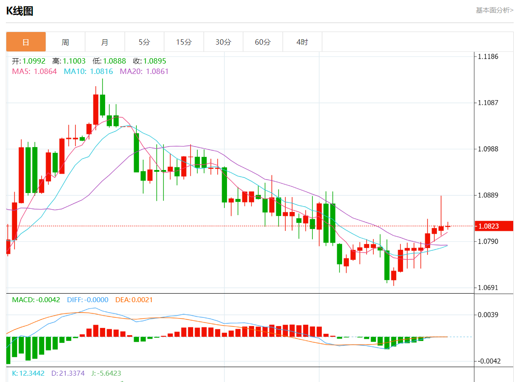This screenshot has height=382, width=520.
Task: Click the latest candlestick on the chart
Action: coord(448,226)
